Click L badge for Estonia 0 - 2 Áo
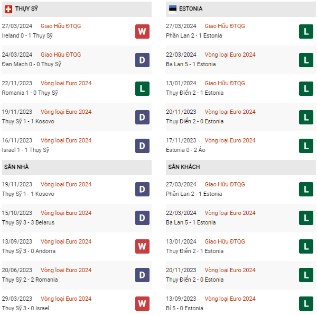Viewport: 317px width, 315px height. coord(305,146)
